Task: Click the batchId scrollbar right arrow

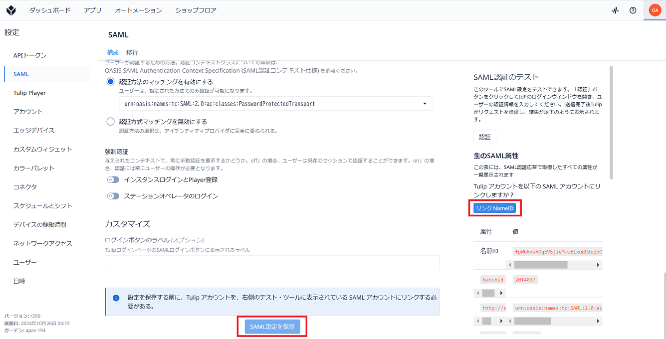Action: (x=501, y=293)
